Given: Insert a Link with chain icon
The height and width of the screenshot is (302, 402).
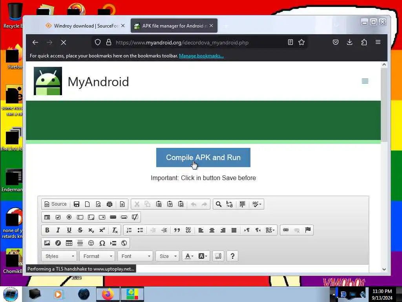Looking at the screenshot, I should [x=286, y=230].
